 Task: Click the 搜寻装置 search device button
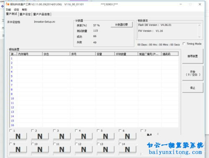193,56
